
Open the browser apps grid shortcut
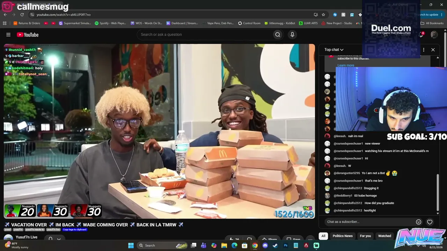point(5,23)
